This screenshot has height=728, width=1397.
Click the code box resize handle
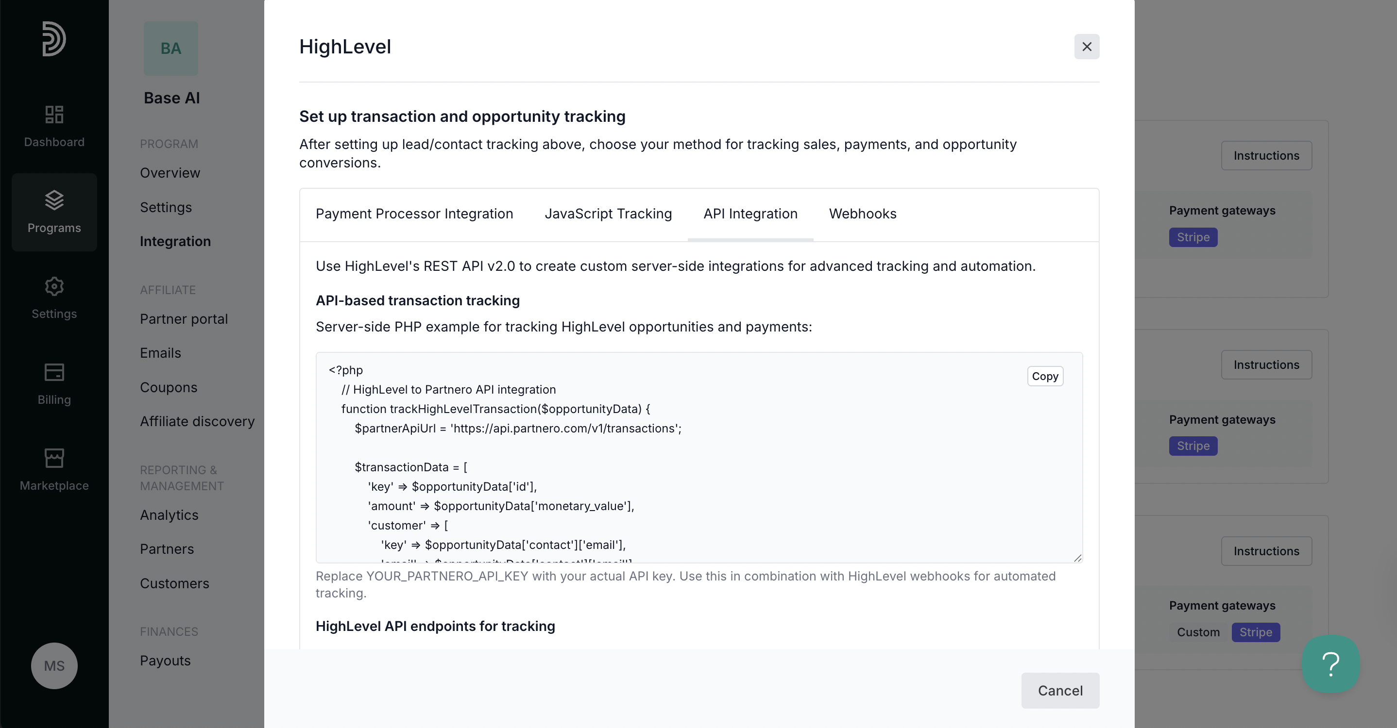coord(1077,558)
